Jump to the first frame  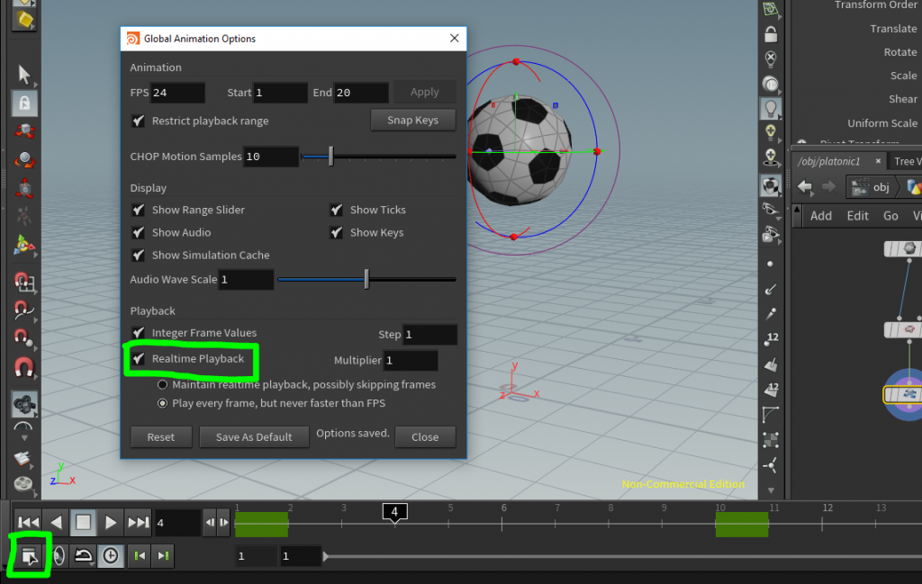click(x=27, y=522)
